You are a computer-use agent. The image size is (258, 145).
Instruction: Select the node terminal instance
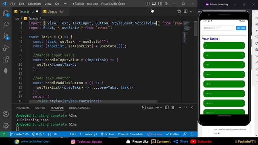click(148, 108)
